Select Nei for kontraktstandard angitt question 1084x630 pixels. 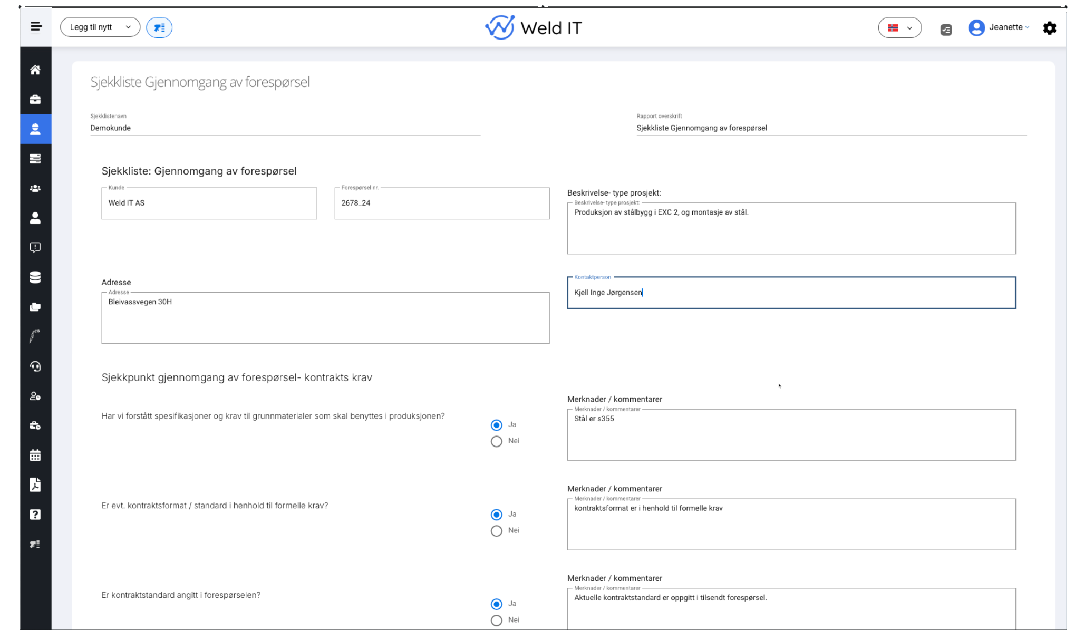pyautogui.click(x=496, y=621)
